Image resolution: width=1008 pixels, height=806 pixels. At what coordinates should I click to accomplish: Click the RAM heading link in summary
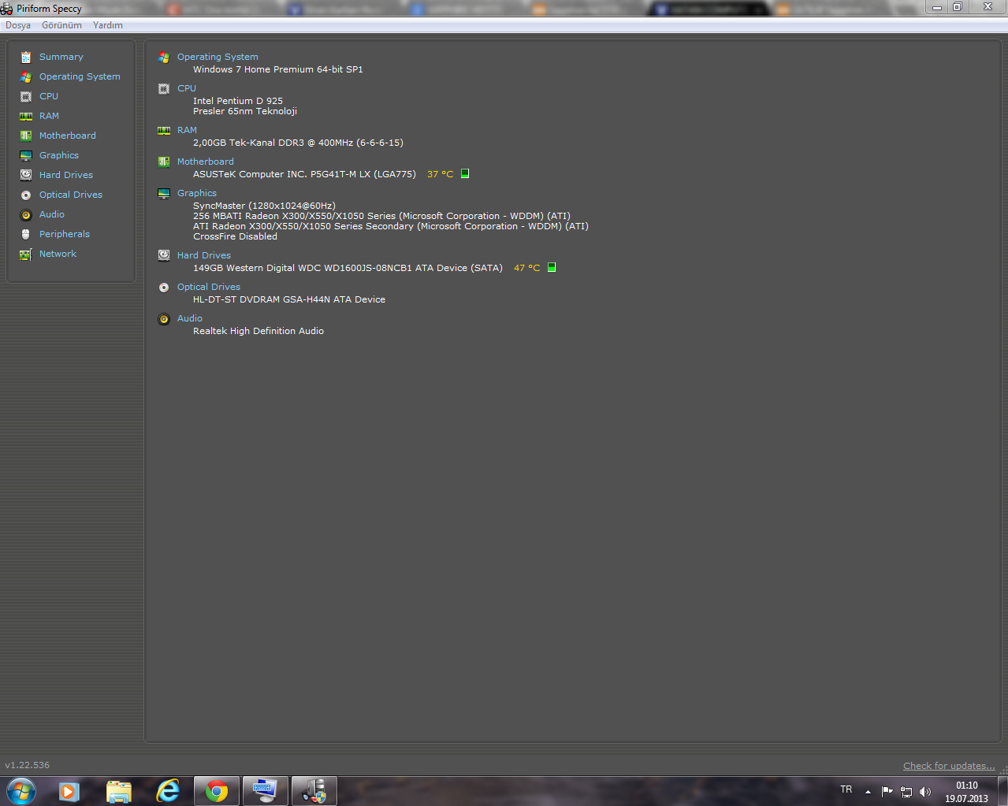(x=187, y=130)
